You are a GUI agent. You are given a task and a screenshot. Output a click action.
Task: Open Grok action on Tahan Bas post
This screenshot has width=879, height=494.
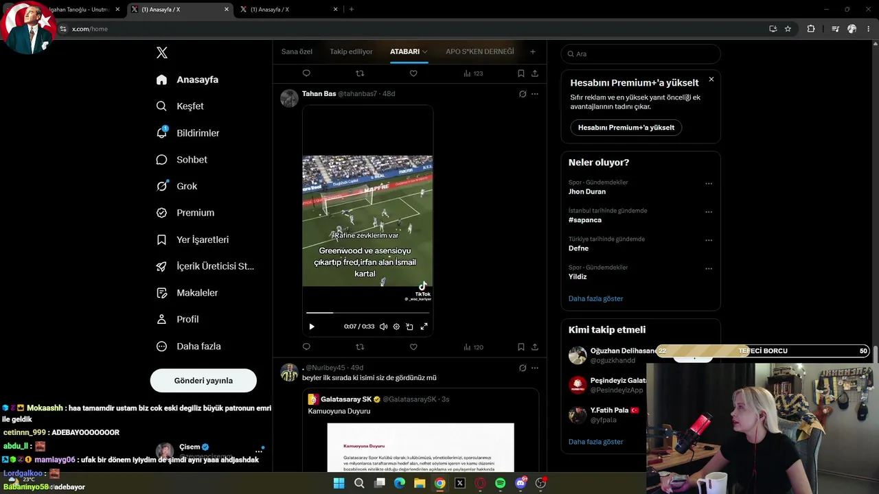tap(523, 94)
